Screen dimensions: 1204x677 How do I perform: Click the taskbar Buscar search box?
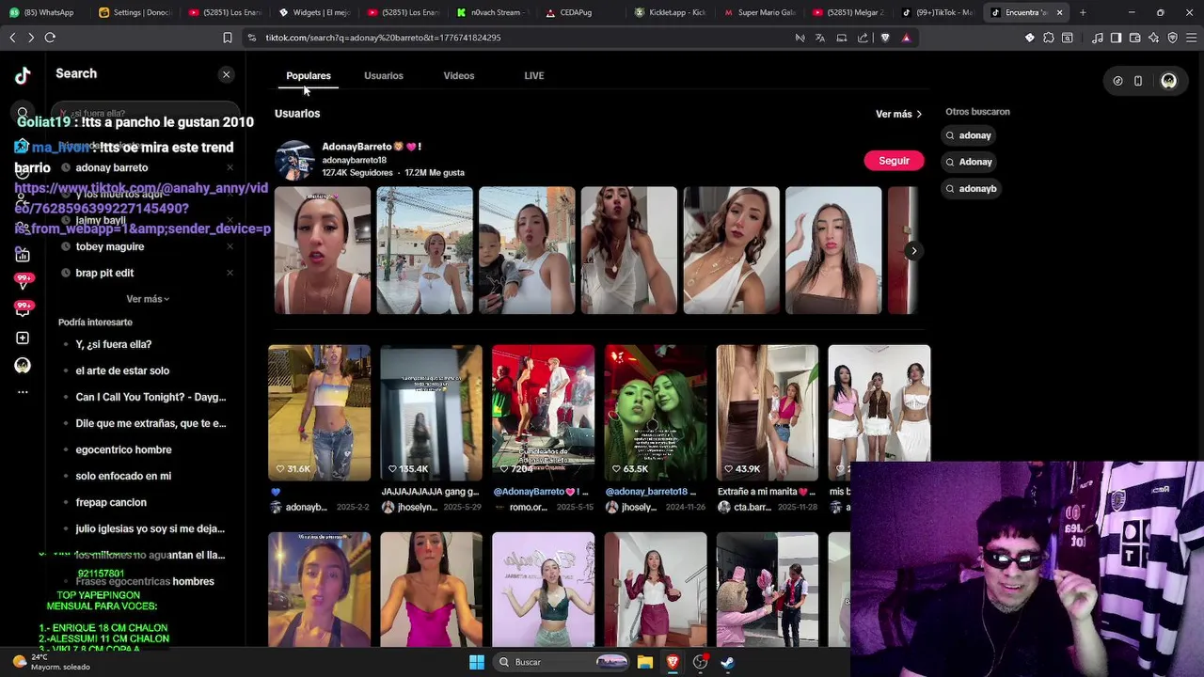pyautogui.click(x=562, y=662)
